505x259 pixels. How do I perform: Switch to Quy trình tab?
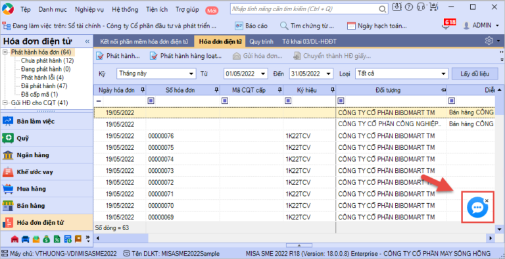tap(261, 41)
